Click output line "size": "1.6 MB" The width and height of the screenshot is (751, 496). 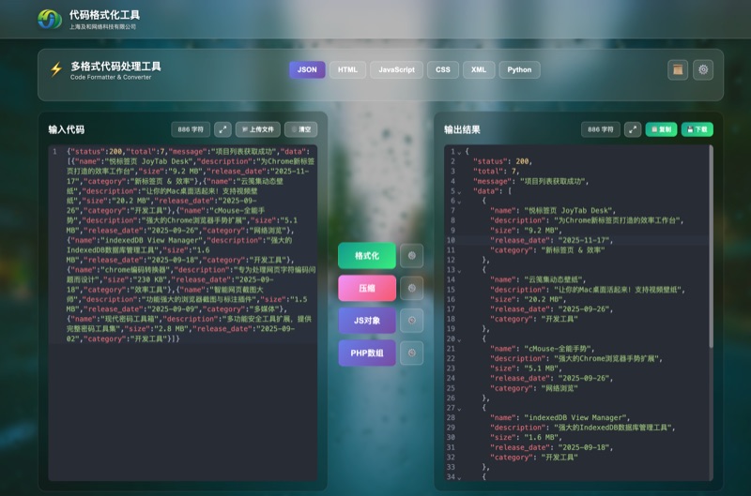(x=526, y=437)
